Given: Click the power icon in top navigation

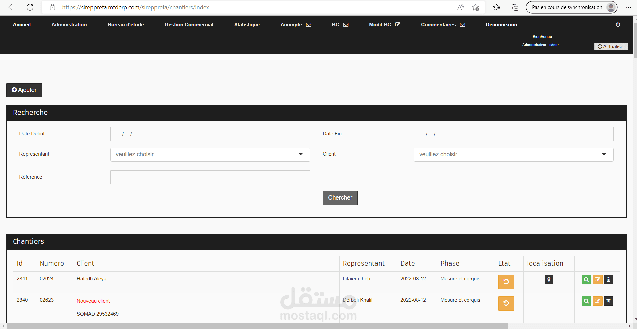Looking at the screenshot, I should (618, 24).
